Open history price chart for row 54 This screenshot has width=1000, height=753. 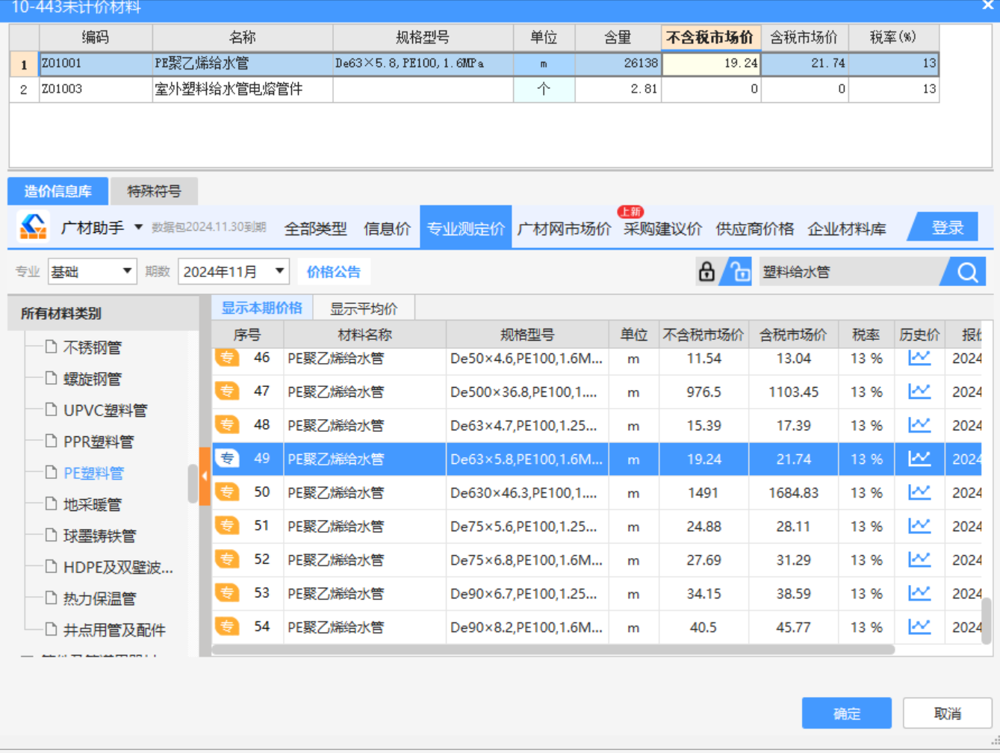pyautogui.click(x=919, y=627)
